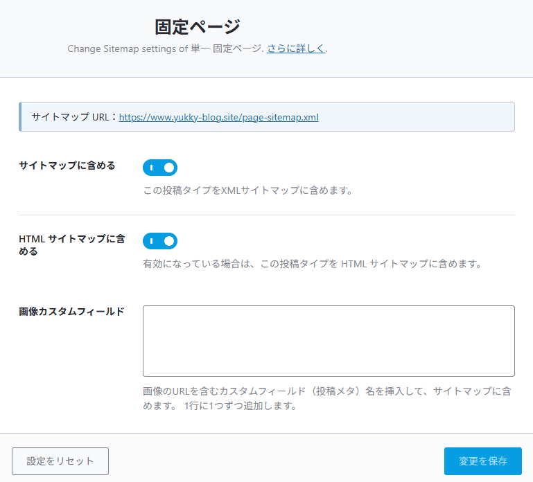Click the 変更を保存 button
The height and width of the screenshot is (482, 533).
(x=482, y=461)
